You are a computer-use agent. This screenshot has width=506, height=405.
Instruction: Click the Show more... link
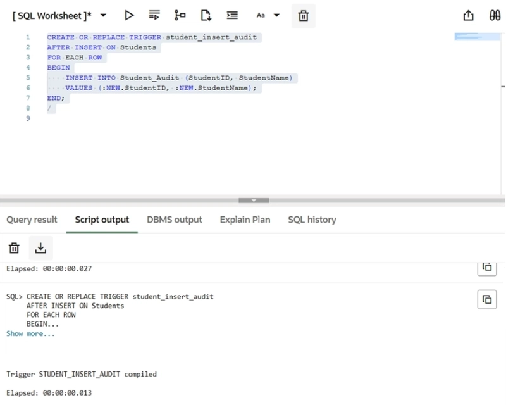coord(30,333)
